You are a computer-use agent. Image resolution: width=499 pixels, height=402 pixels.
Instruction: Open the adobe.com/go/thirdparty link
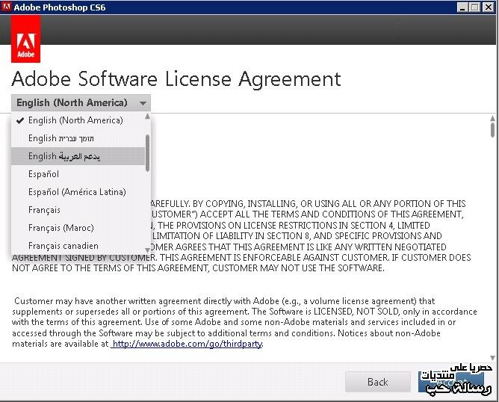[x=186, y=344]
